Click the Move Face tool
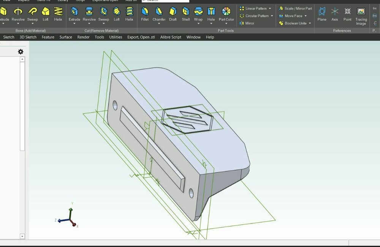 coord(291,16)
